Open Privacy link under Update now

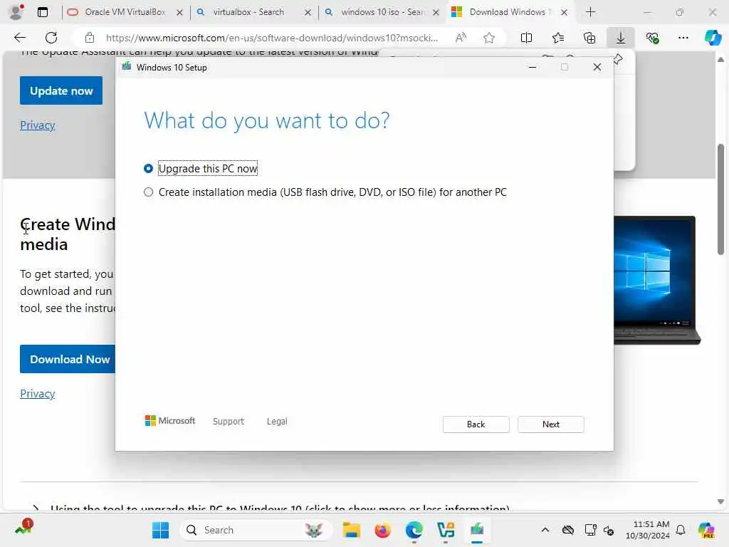tap(37, 125)
